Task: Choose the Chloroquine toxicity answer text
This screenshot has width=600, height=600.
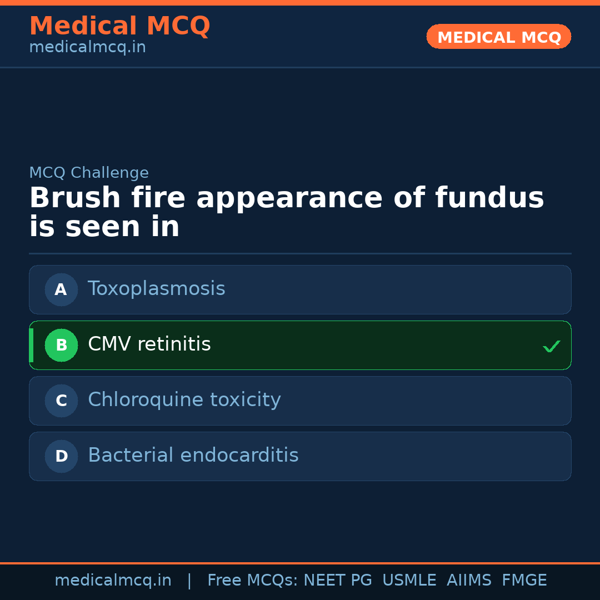Action: click(184, 400)
